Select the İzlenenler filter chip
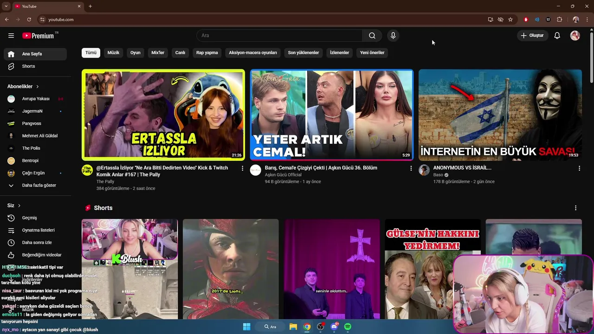The width and height of the screenshot is (594, 334). tap(339, 52)
